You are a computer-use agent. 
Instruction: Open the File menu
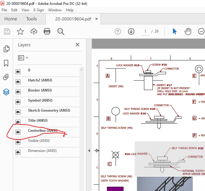pyautogui.click(x=4, y=10)
